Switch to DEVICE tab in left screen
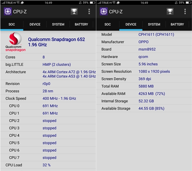The image size is (192, 171). pos(35,24)
